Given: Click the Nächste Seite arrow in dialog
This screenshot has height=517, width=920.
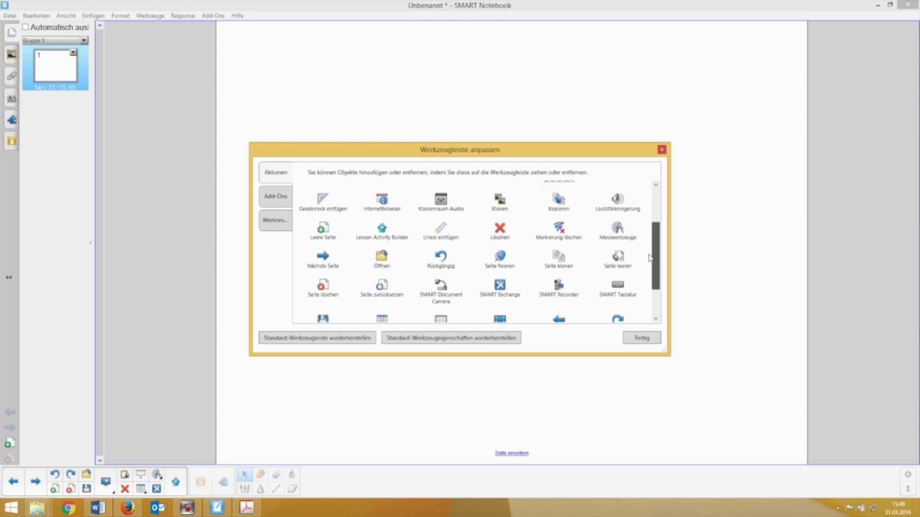Looking at the screenshot, I should pos(323,256).
